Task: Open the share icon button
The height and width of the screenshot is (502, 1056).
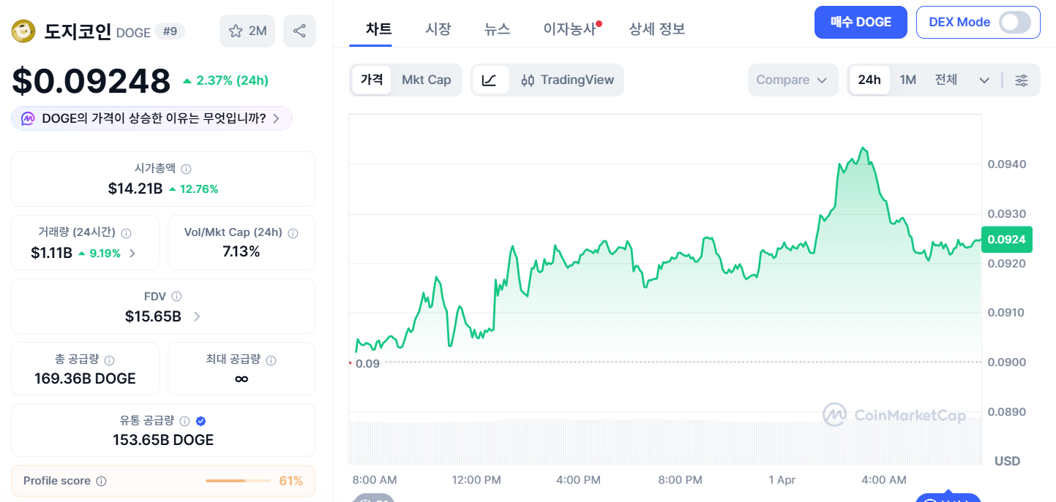Action: pos(299,31)
